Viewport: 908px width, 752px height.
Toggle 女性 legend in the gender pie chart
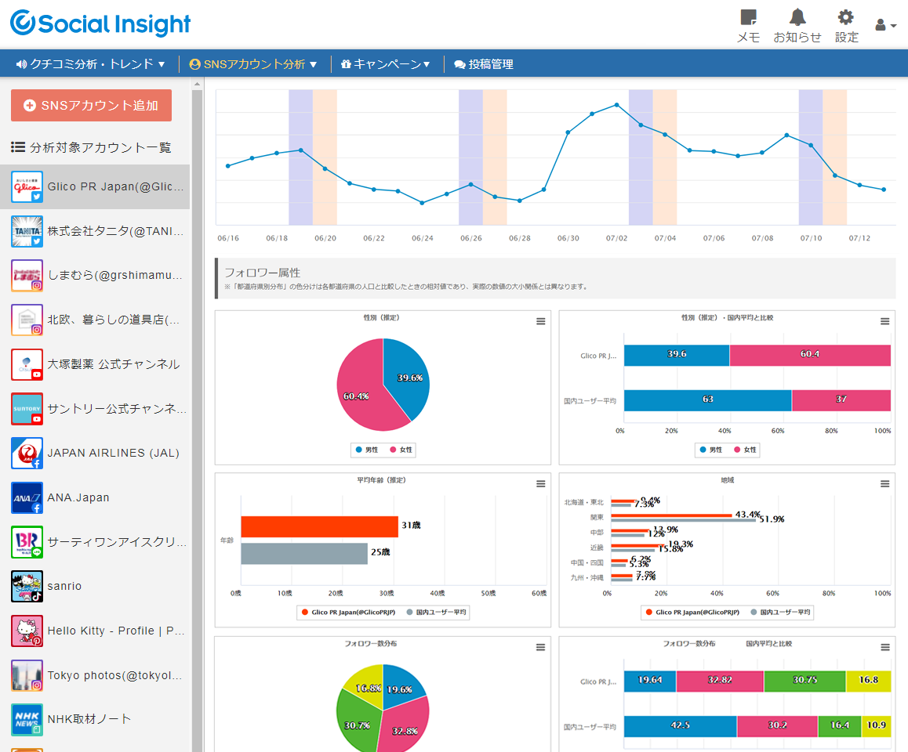click(x=401, y=450)
